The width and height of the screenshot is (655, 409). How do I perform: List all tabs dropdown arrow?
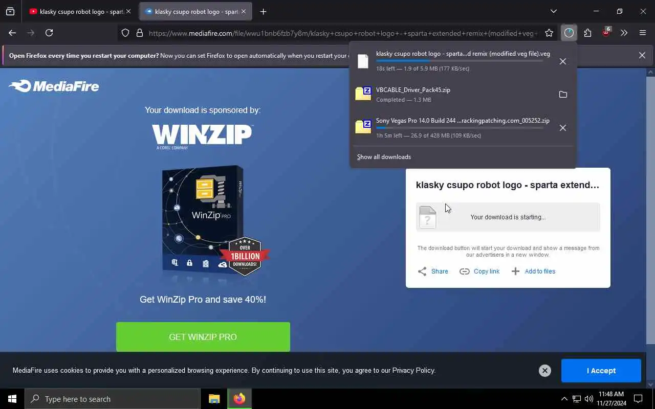[554, 11]
